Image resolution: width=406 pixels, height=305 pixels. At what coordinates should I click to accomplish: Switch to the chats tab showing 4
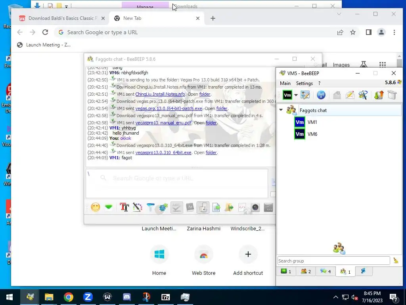click(326, 271)
